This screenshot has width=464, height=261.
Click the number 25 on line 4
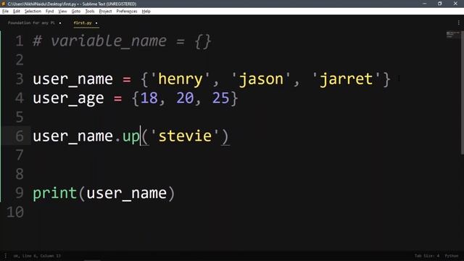[x=220, y=98]
